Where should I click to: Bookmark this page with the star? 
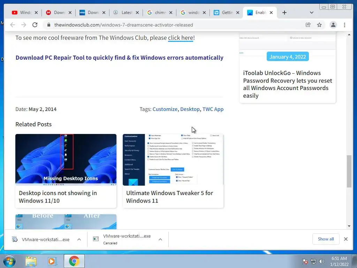coord(319,25)
